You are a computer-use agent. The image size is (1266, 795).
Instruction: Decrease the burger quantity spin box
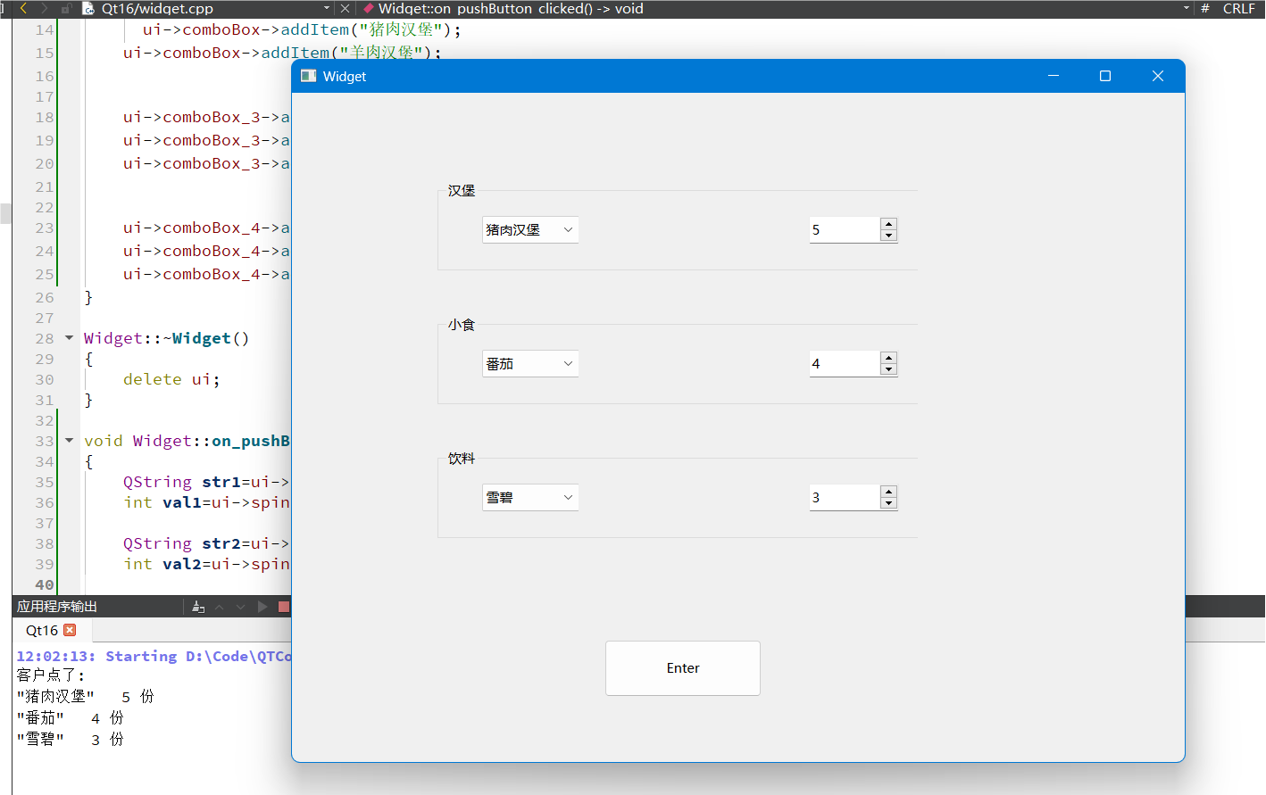click(888, 236)
